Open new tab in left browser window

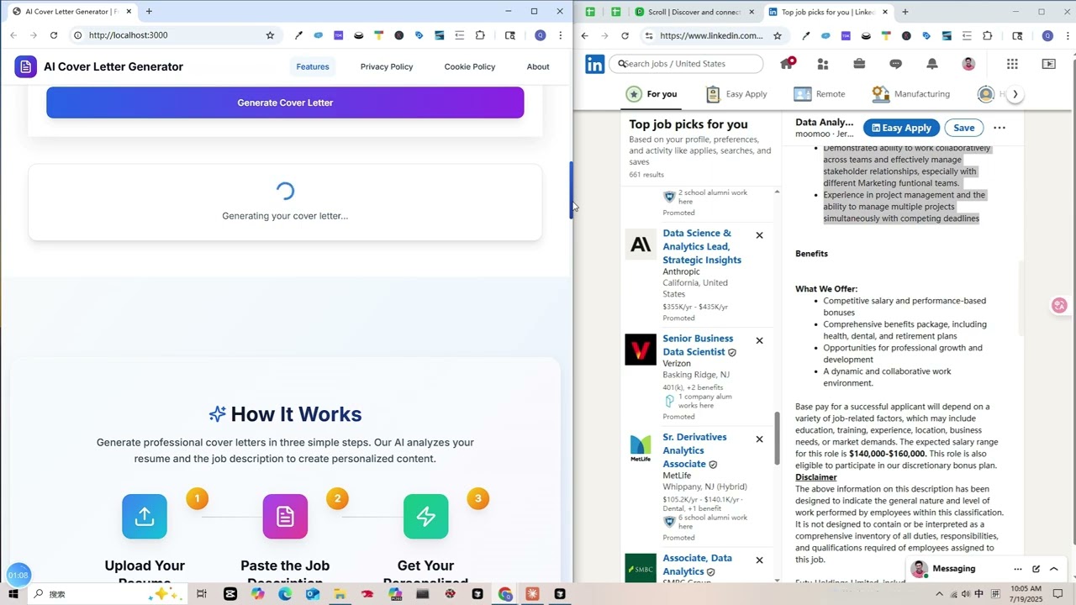tap(149, 12)
